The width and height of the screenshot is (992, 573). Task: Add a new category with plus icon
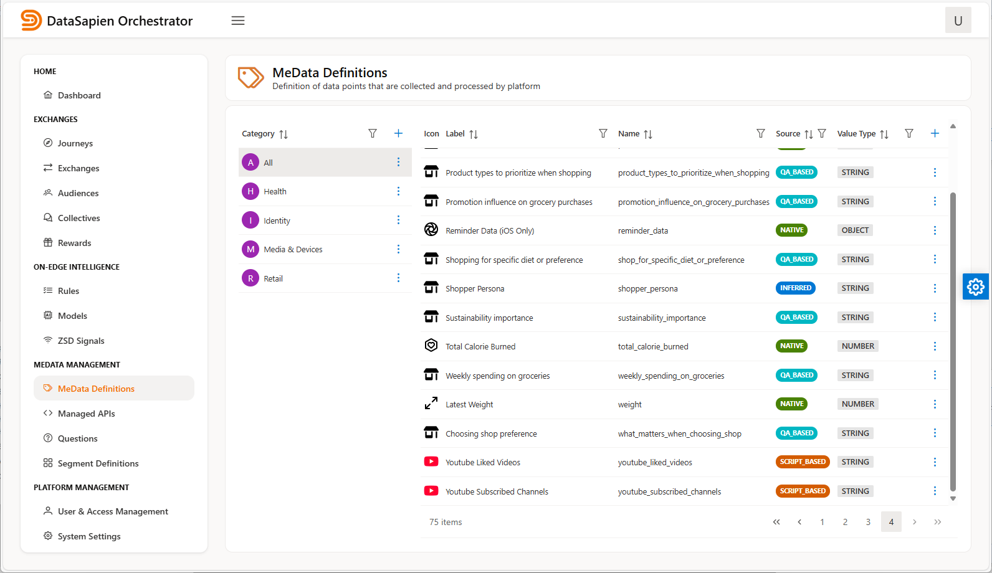(399, 133)
